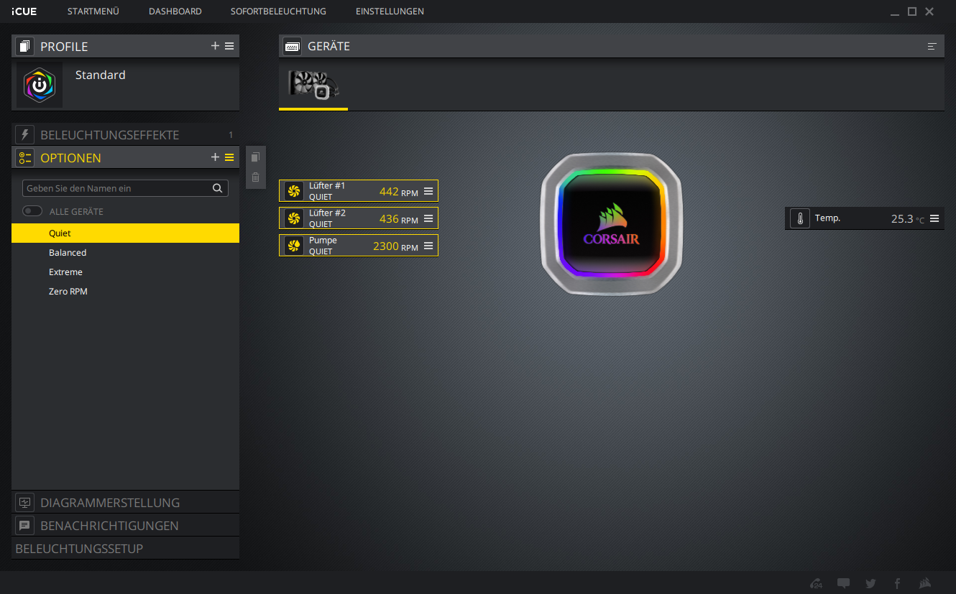Select the liquid cooler device thumbnail

[313, 85]
